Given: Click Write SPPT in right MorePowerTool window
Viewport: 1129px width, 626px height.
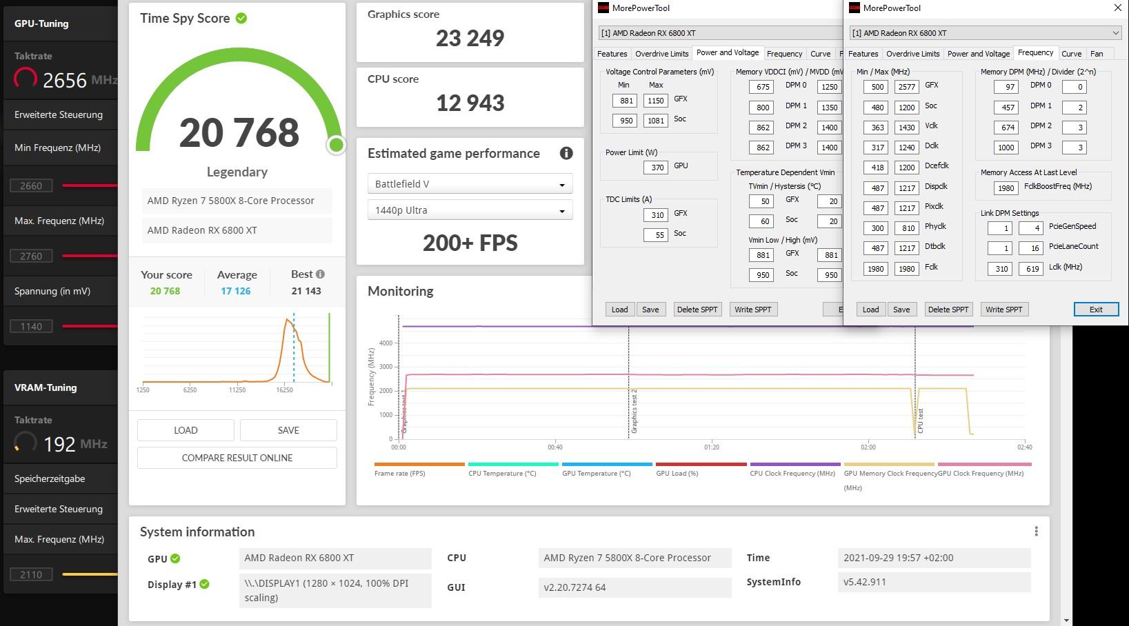Looking at the screenshot, I should click(x=1004, y=310).
